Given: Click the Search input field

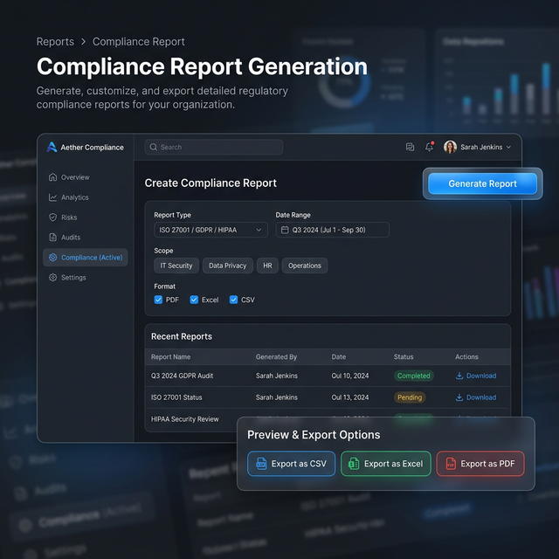Looking at the screenshot, I should (213, 148).
